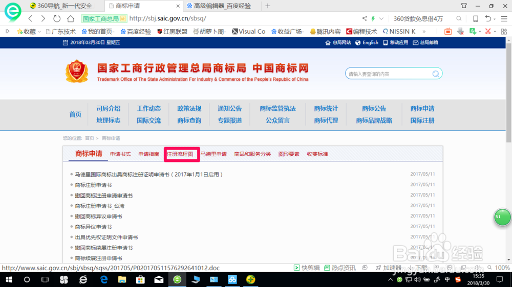Open the Mail app on taskbar
The image size is (512, 287).
pyautogui.click(x=159, y=280)
